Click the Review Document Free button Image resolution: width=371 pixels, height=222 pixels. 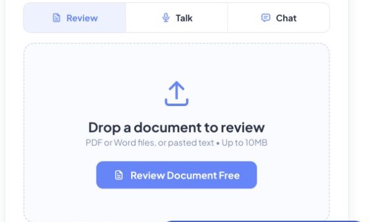176,175
